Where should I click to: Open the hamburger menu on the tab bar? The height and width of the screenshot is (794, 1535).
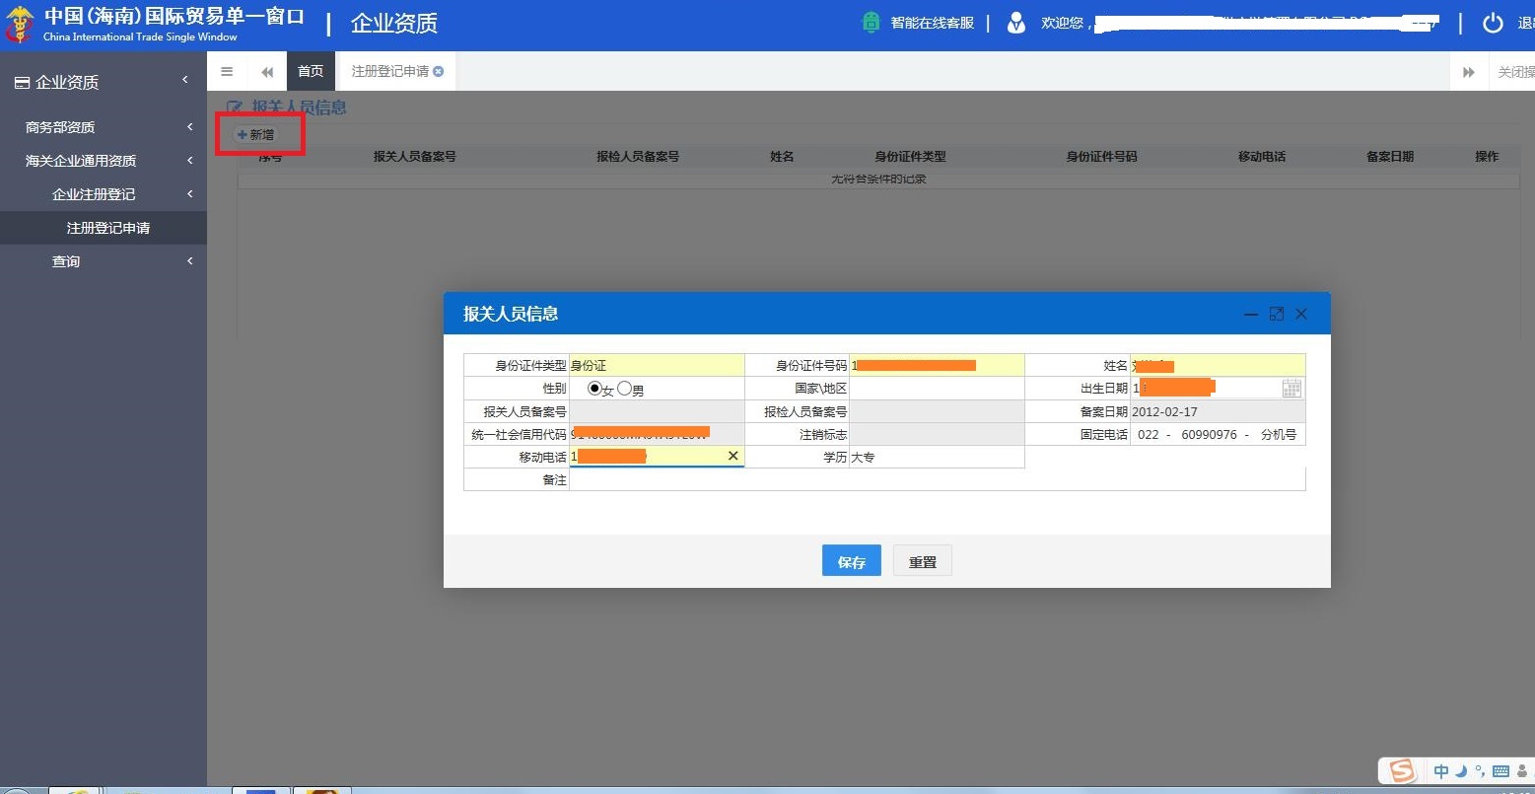coord(227,70)
